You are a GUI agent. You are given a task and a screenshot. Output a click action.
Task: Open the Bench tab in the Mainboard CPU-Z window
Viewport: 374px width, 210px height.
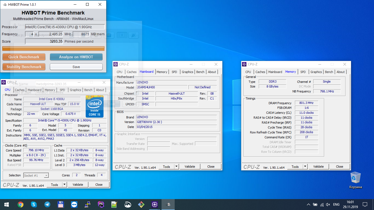pos(200,72)
